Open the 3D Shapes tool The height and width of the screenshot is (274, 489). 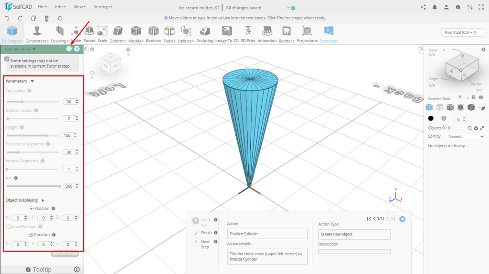[x=12, y=34]
